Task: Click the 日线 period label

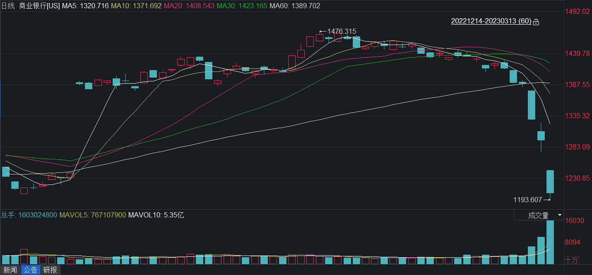Action: click(8, 6)
